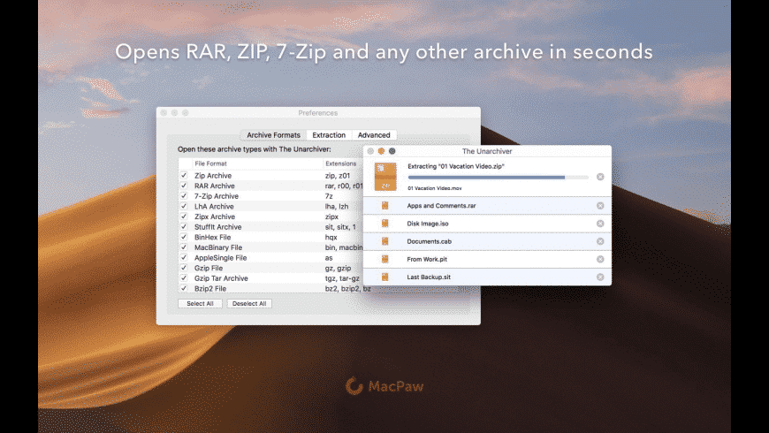This screenshot has height=433, width=769.
Task: Click the Disk Image.iso archive icon
Action: (385, 224)
